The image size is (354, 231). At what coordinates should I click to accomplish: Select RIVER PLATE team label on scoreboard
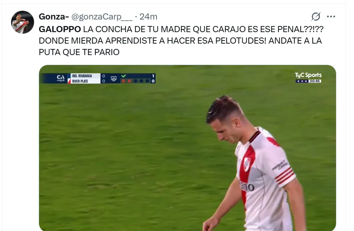(80, 81)
